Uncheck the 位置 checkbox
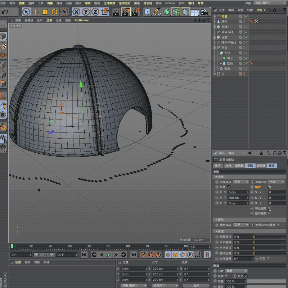The height and width of the screenshot is (288, 288). 229,187
